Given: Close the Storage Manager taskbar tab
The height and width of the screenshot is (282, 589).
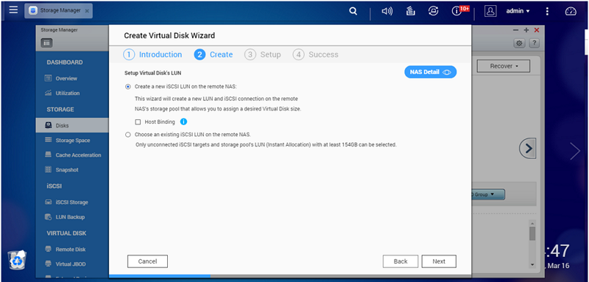Looking at the screenshot, I should click(87, 11).
